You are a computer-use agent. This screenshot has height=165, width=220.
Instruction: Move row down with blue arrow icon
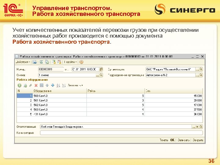point(53,85)
